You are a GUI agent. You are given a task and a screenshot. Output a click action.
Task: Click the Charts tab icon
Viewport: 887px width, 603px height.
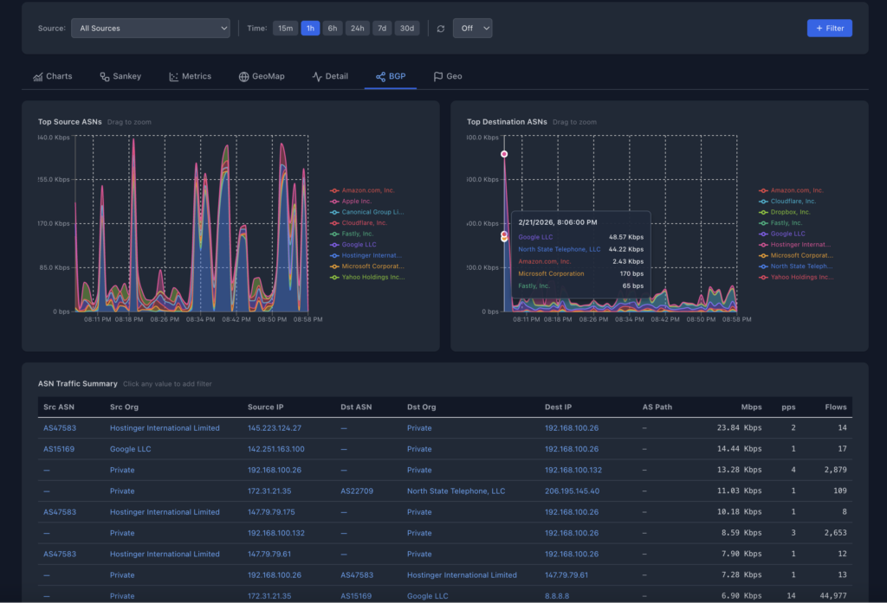(x=38, y=76)
